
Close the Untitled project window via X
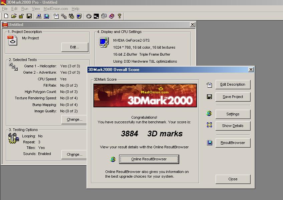point(193,25)
